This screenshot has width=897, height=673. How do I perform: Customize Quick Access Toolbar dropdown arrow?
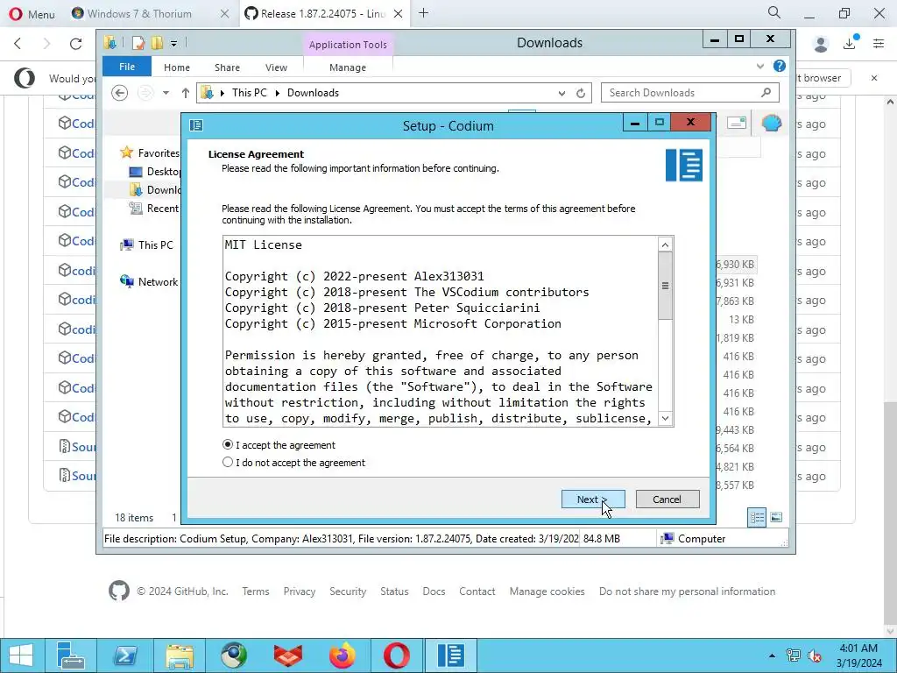pos(174,43)
